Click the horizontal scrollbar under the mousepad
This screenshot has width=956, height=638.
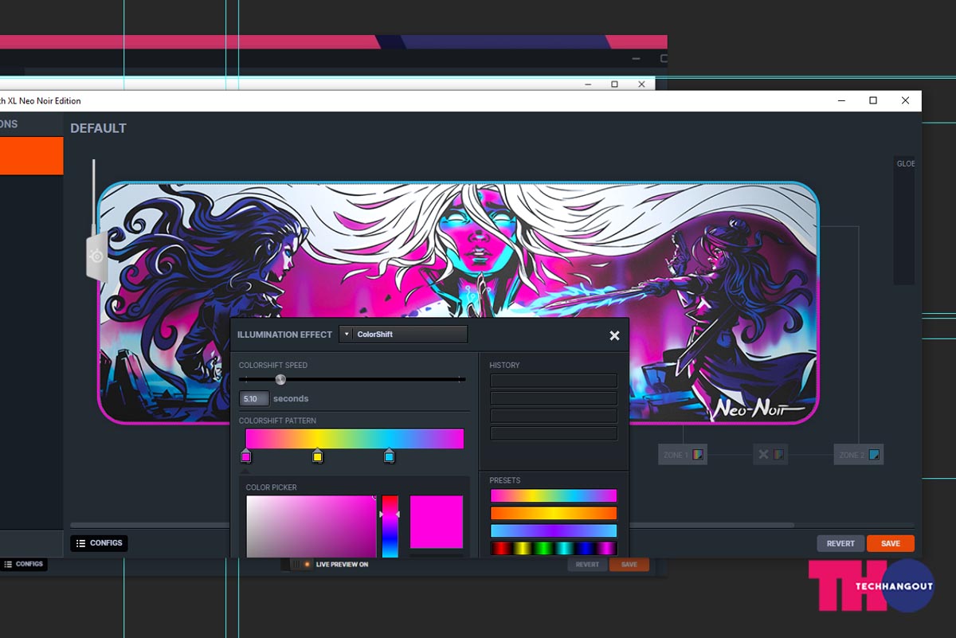tap(433, 525)
